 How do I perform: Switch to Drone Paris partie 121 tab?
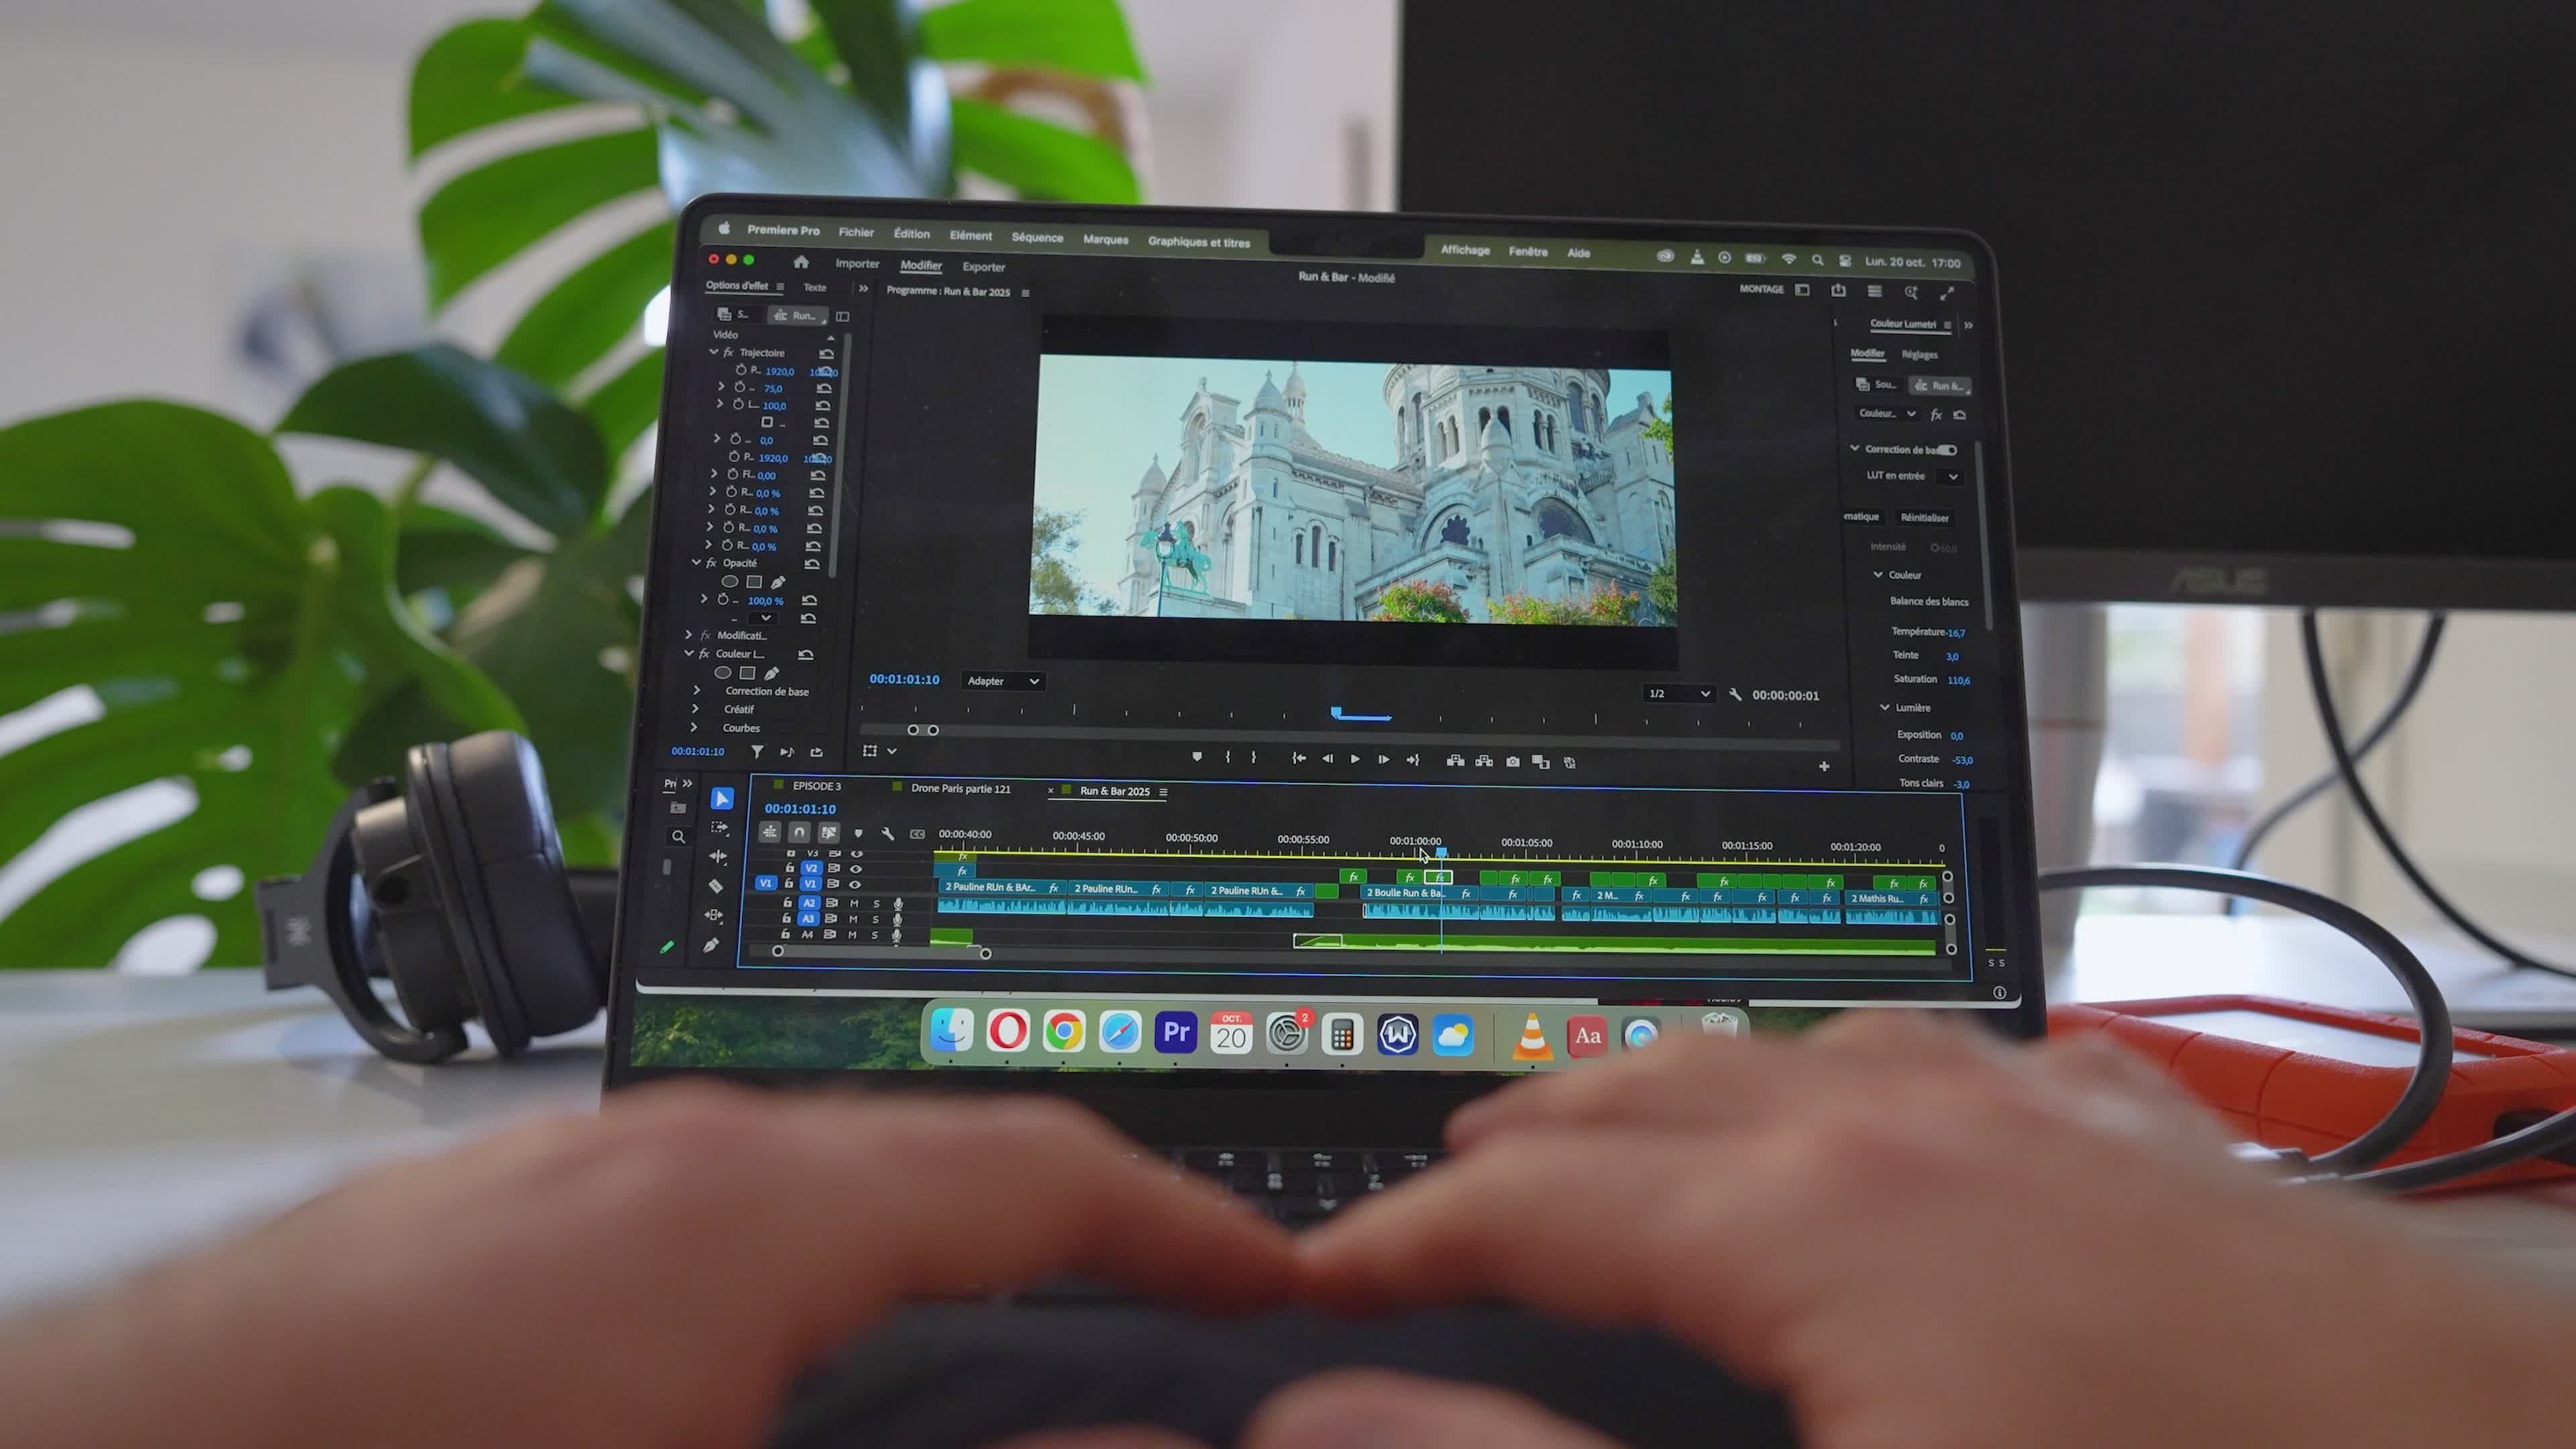click(961, 789)
